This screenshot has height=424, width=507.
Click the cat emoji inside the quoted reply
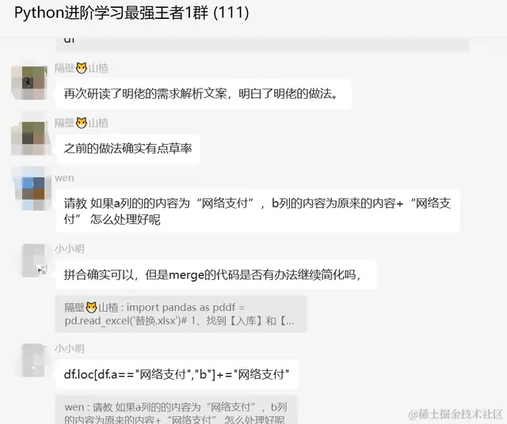pyautogui.click(x=92, y=307)
